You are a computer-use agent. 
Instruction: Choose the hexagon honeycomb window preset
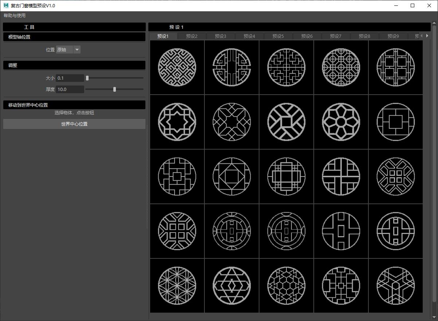pos(286,286)
